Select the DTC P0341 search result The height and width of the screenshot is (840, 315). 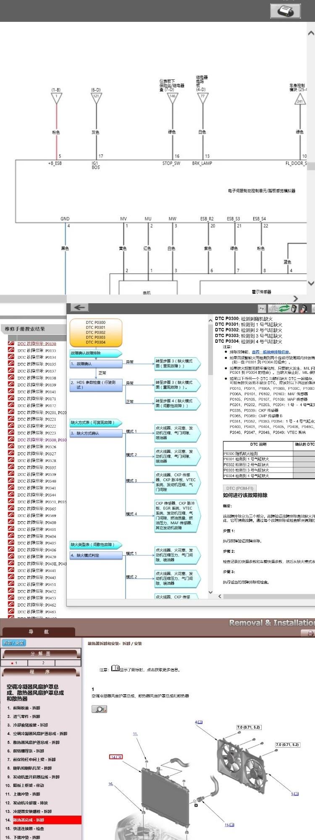[x=37, y=488]
